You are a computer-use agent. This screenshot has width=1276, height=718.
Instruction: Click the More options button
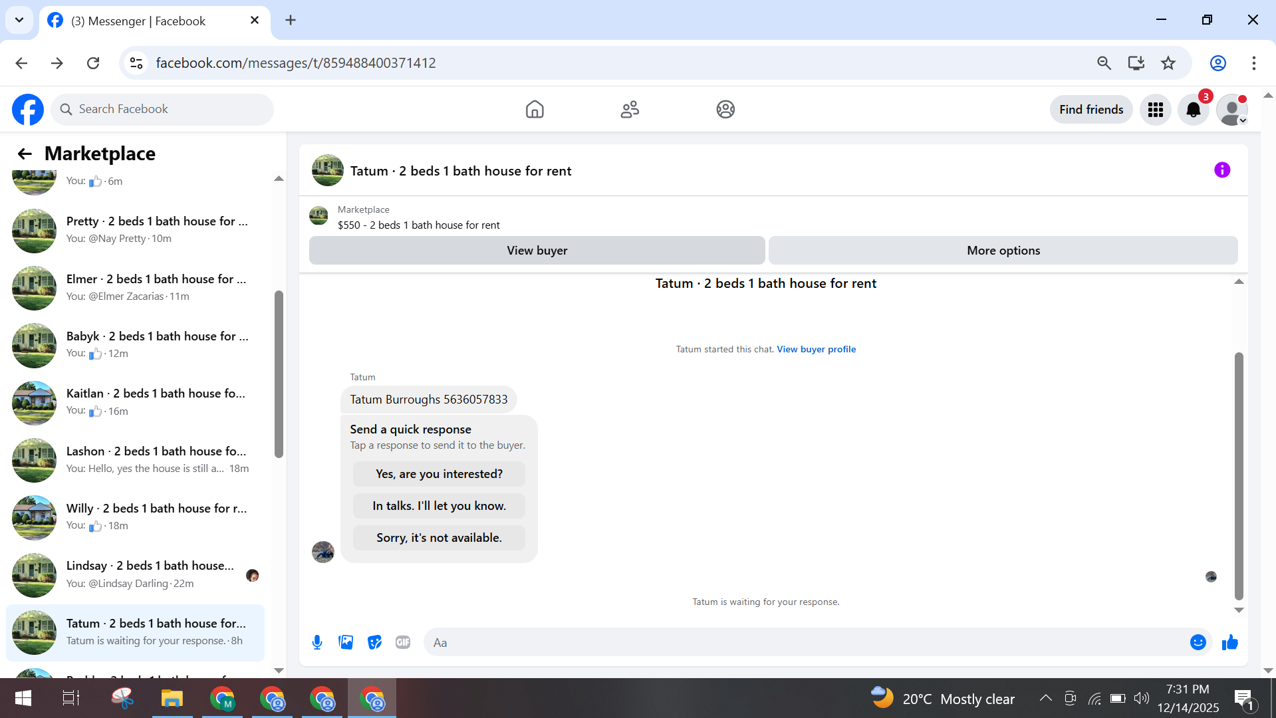pos(1003,251)
